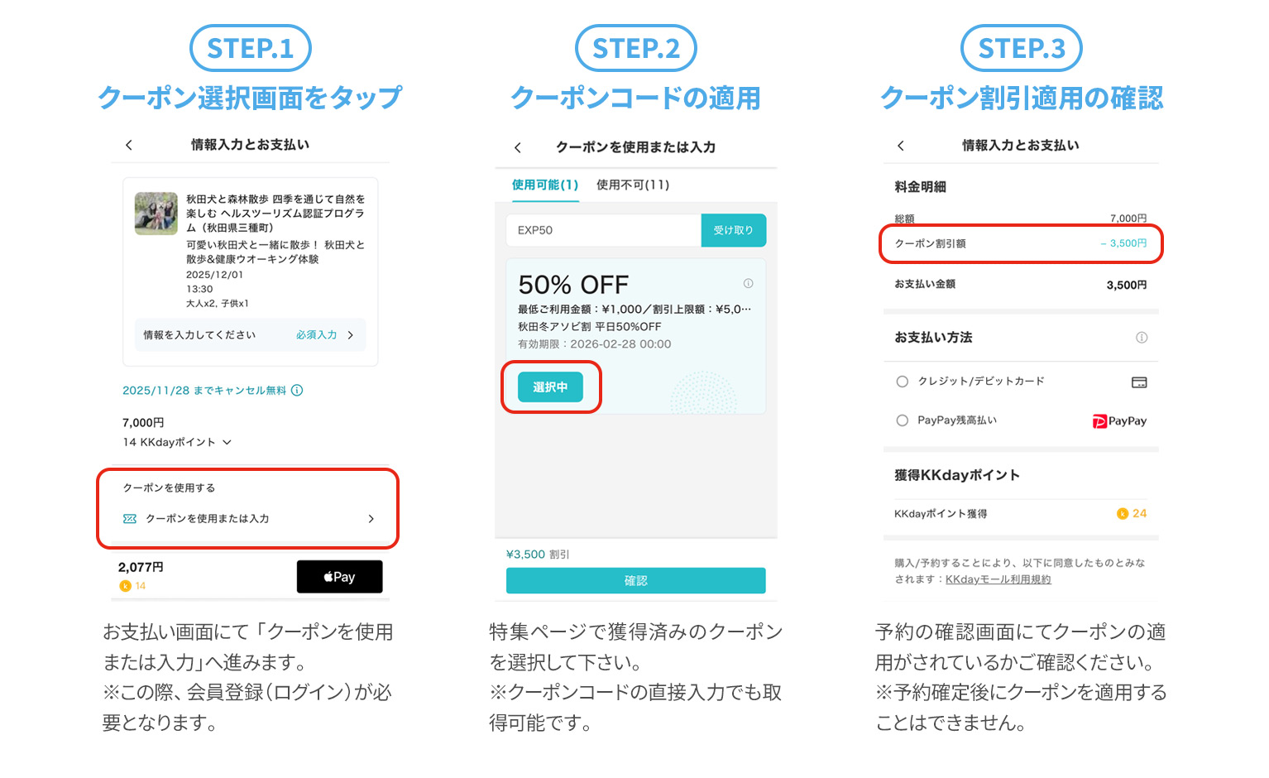Click the coupon code input field
Viewport: 1269px width, 778px height.
(604, 230)
